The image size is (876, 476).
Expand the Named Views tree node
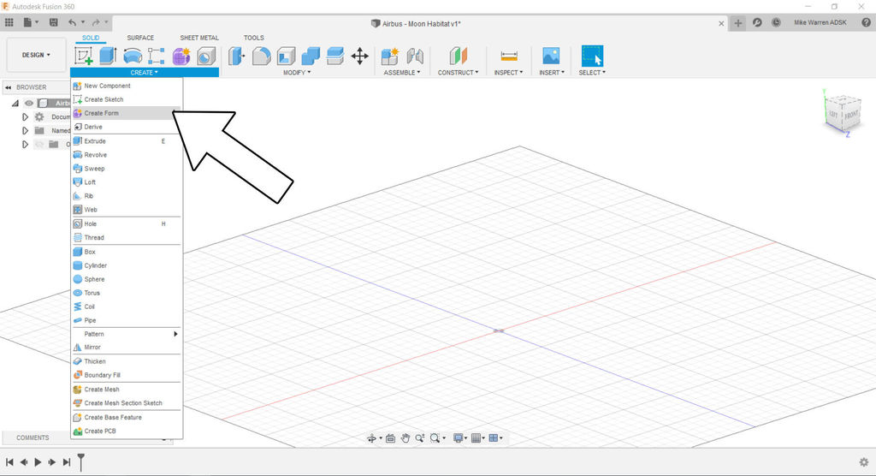pos(26,131)
